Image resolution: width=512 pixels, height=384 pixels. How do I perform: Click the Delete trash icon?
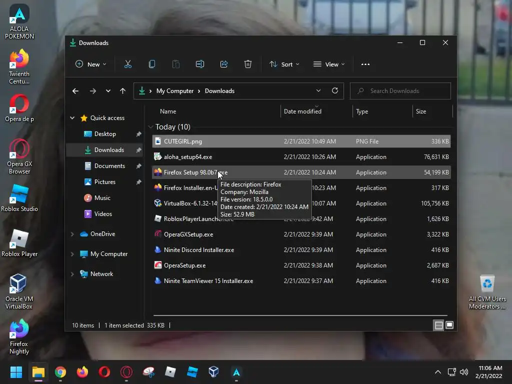tap(248, 64)
